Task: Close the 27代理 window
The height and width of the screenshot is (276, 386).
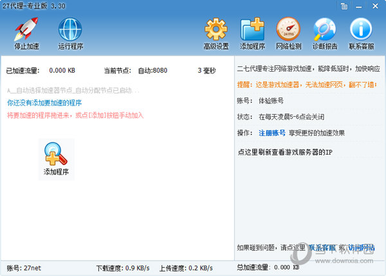Action: tap(375, 6)
